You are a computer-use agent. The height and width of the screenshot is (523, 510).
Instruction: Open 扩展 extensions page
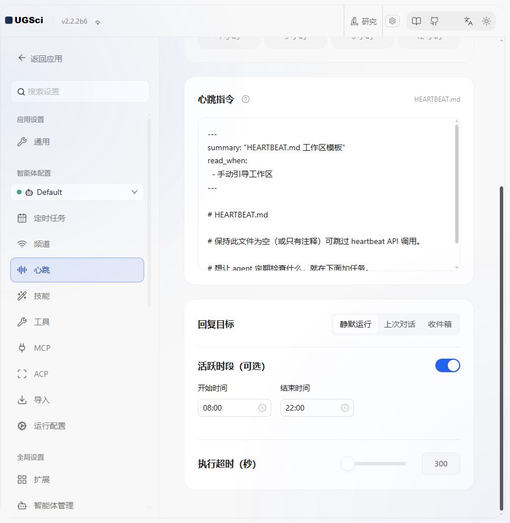(x=77, y=480)
